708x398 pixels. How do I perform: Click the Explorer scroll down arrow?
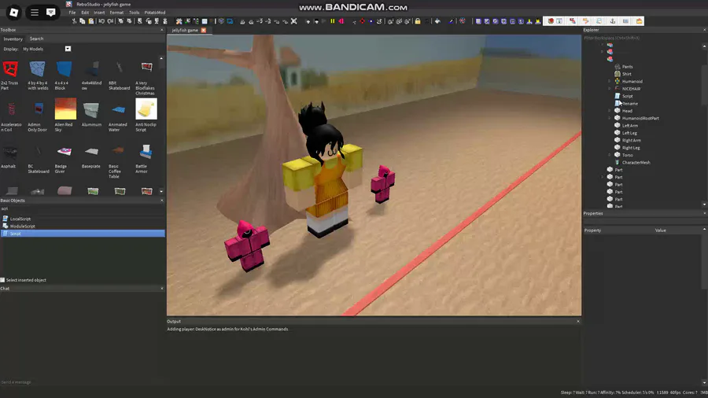pyautogui.click(x=704, y=205)
